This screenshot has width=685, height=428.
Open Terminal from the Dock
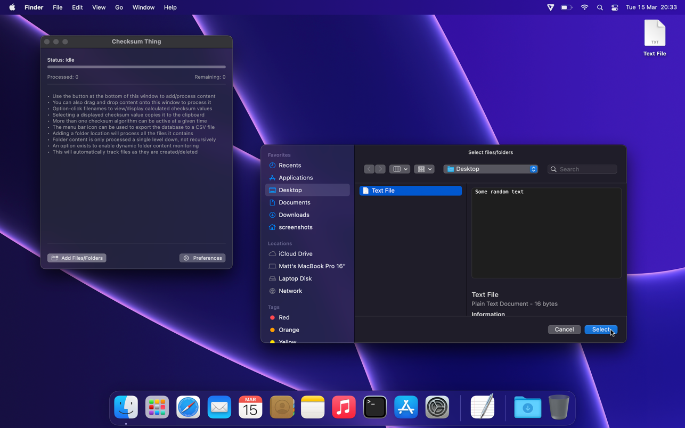point(375,407)
